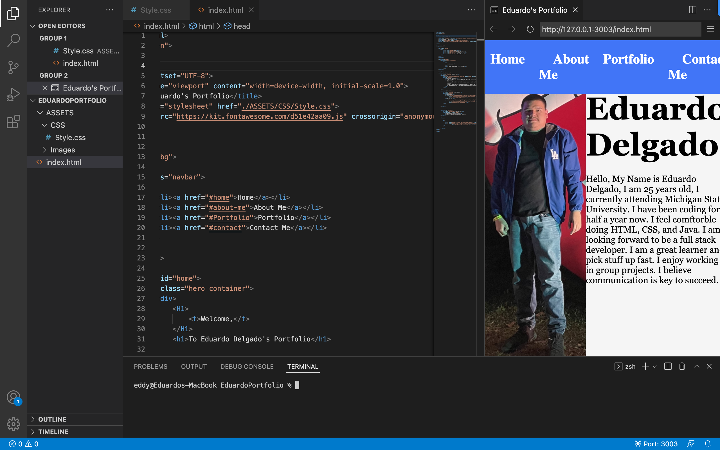The image size is (720, 450).
Task: Click errors and warnings count in status bar
Action: tap(24, 444)
